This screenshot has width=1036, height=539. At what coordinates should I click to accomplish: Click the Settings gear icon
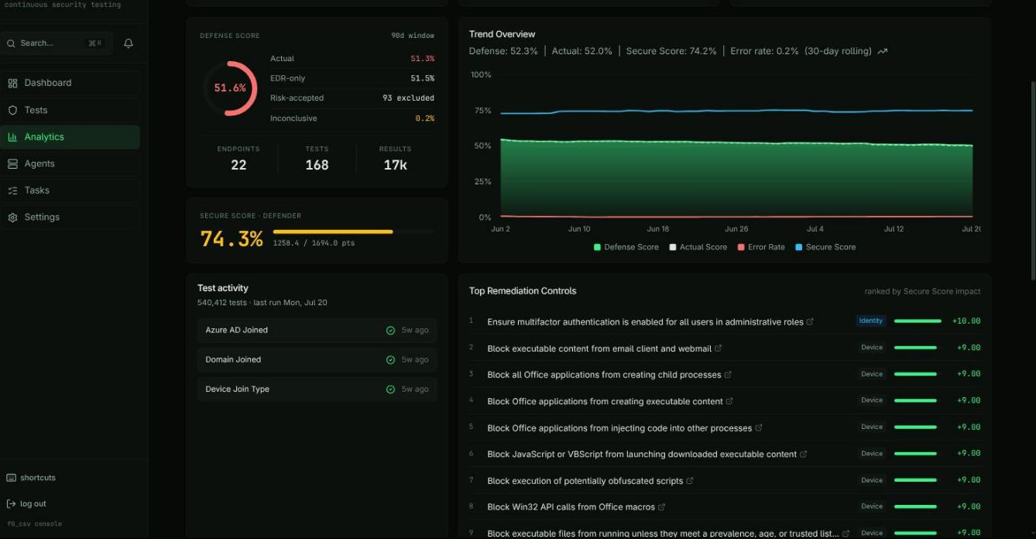(x=12, y=218)
